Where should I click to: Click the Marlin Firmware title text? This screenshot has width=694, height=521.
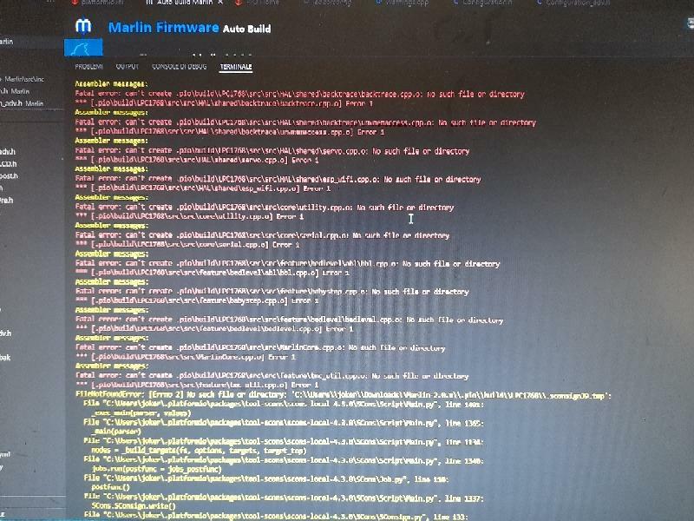click(x=164, y=28)
